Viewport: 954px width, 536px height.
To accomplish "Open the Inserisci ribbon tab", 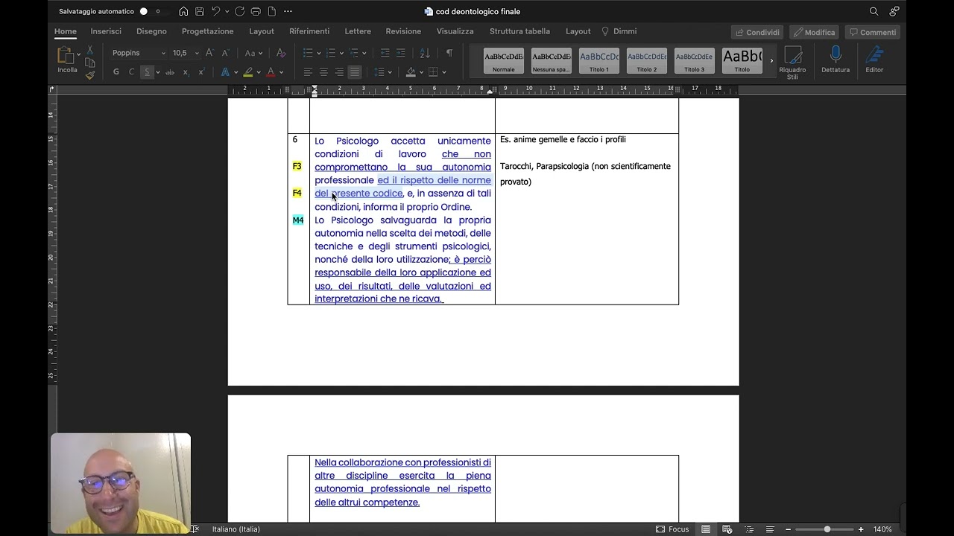I will tap(106, 31).
